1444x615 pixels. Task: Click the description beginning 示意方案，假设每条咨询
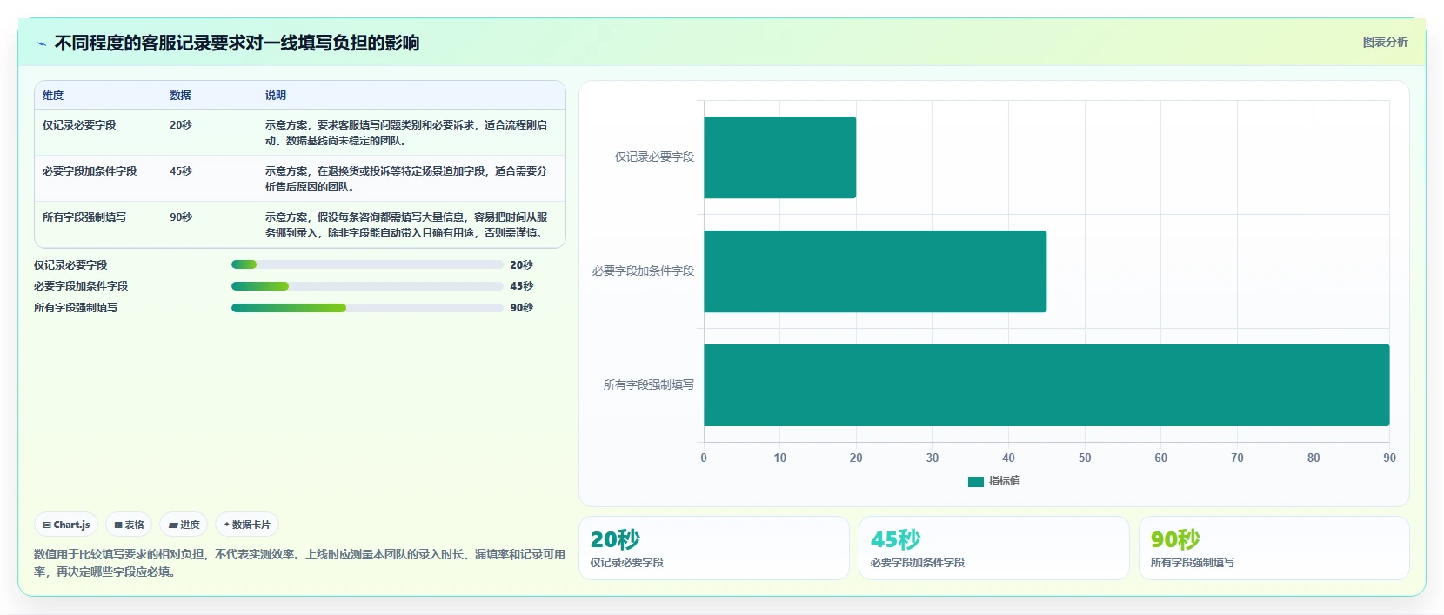coord(406,225)
